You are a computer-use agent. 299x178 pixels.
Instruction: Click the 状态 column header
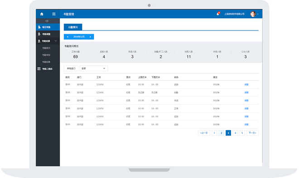coord(176,77)
